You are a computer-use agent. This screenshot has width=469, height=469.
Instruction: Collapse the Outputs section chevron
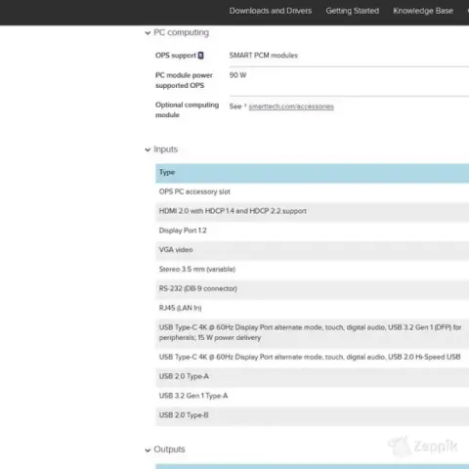click(148, 450)
